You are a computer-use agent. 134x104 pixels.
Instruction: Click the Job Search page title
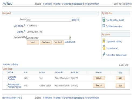[x=8, y=4]
